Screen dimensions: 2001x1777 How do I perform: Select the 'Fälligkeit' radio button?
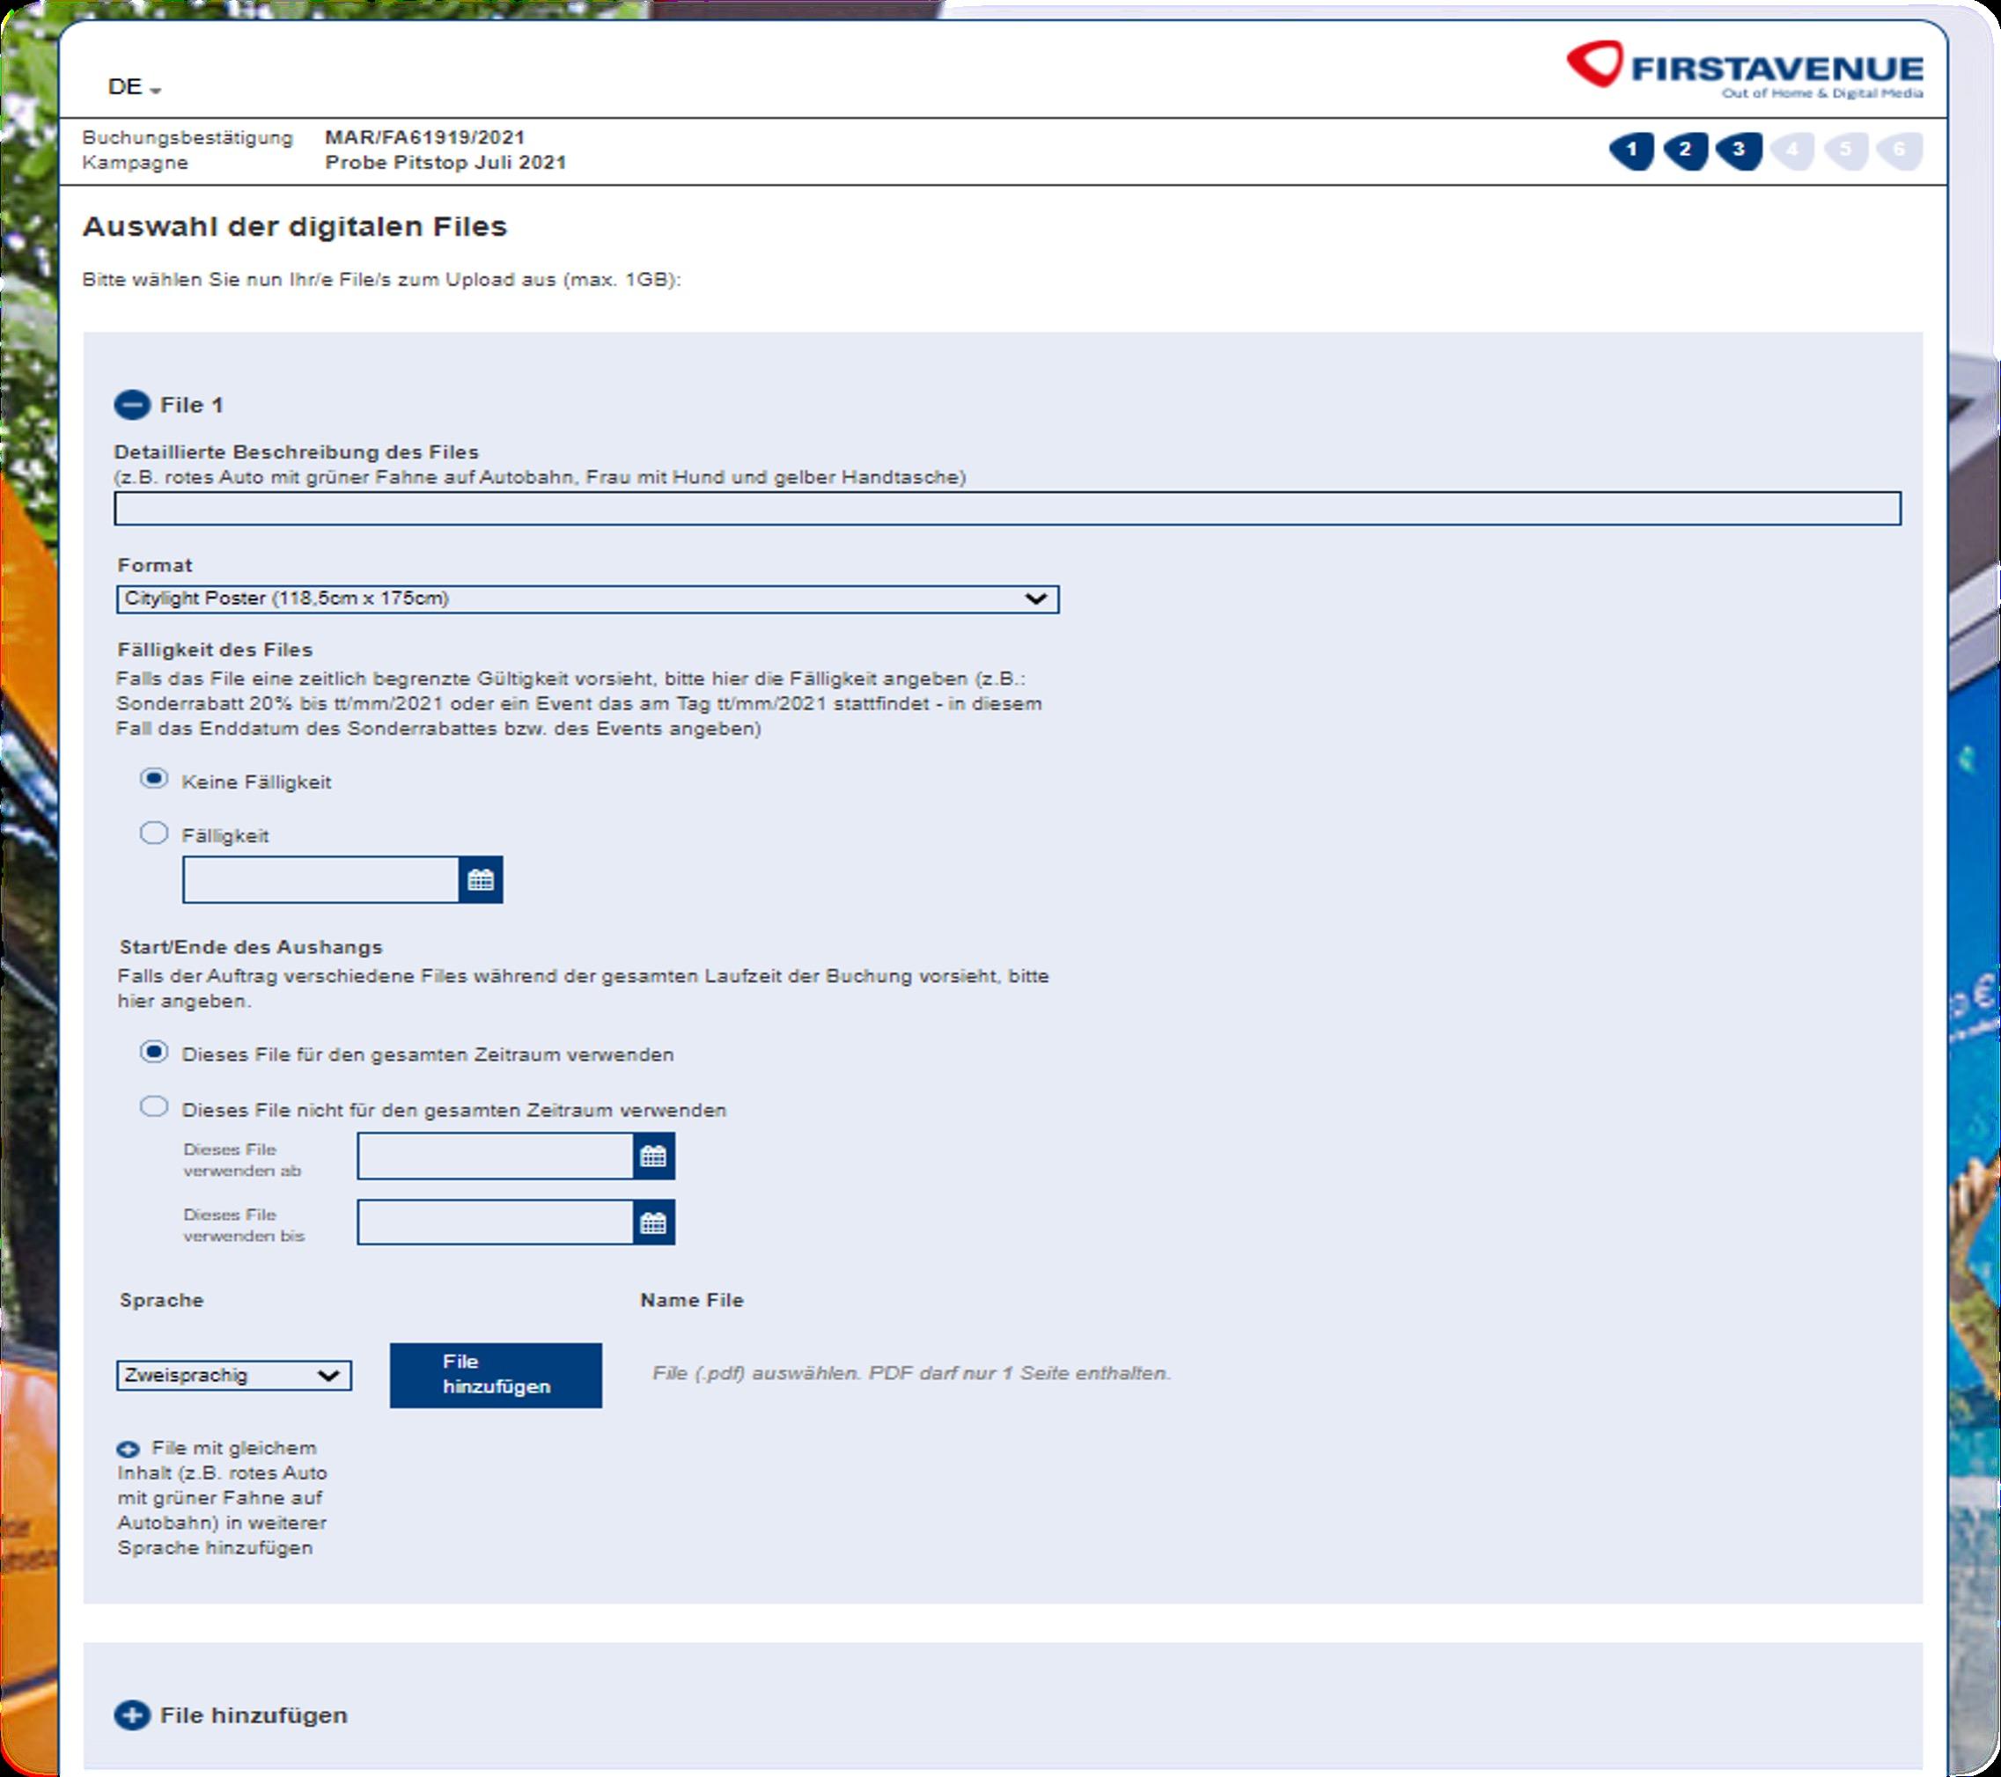[x=154, y=833]
